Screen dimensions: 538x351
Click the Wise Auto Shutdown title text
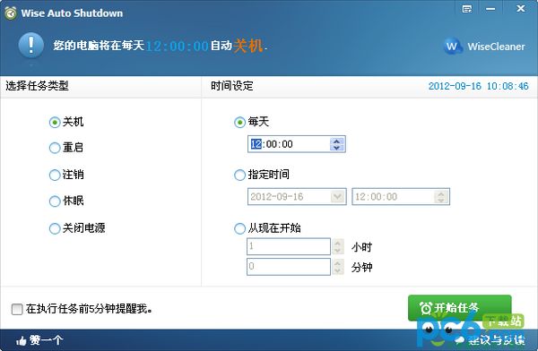72,13
